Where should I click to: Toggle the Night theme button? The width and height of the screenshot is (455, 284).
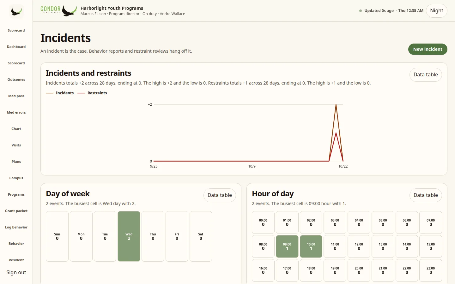click(x=437, y=11)
